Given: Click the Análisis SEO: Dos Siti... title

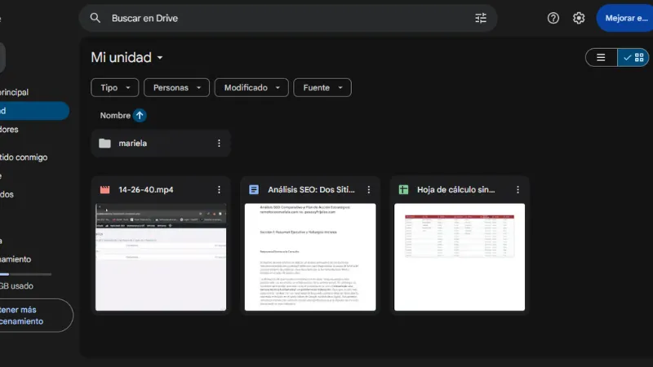Looking at the screenshot, I should pyautogui.click(x=311, y=190).
